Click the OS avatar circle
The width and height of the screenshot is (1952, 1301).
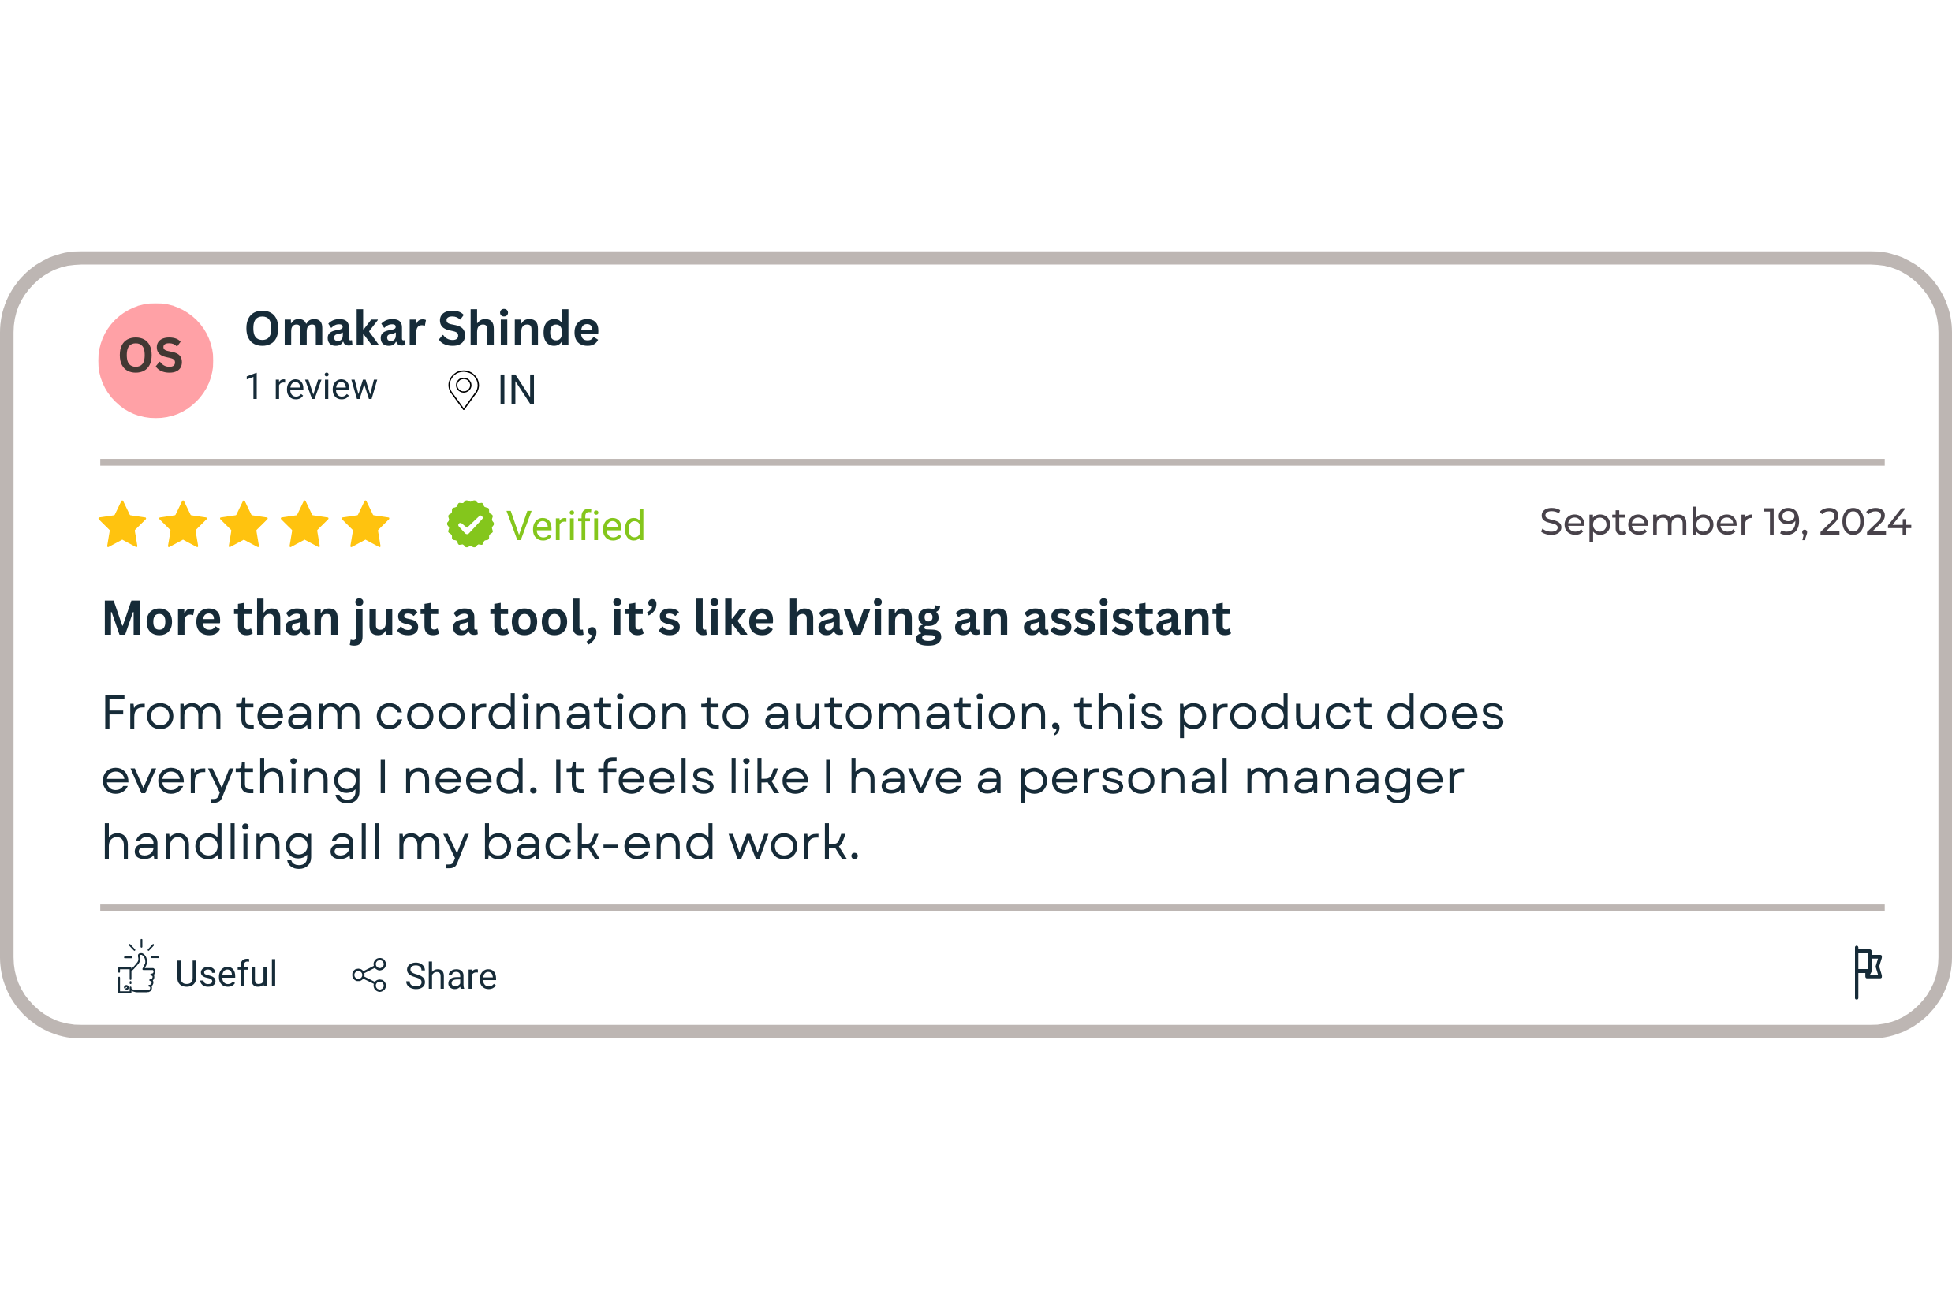(x=155, y=360)
